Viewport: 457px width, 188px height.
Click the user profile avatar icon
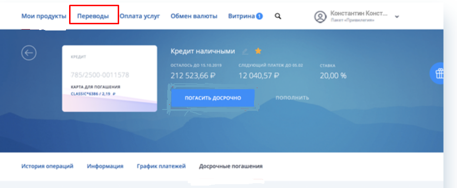[320, 17]
